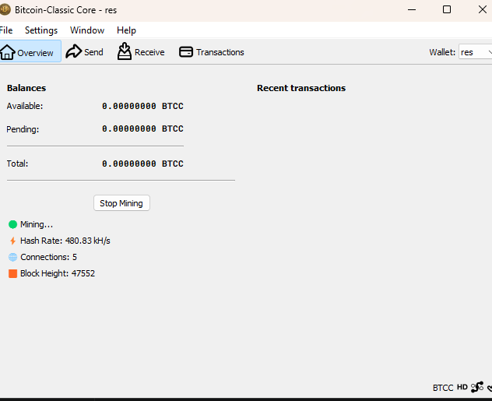Image resolution: width=492 pixels, height=401 pixels.
Task: Click the Total balance value
Action: pyautogui.click(x=142, y=164)
